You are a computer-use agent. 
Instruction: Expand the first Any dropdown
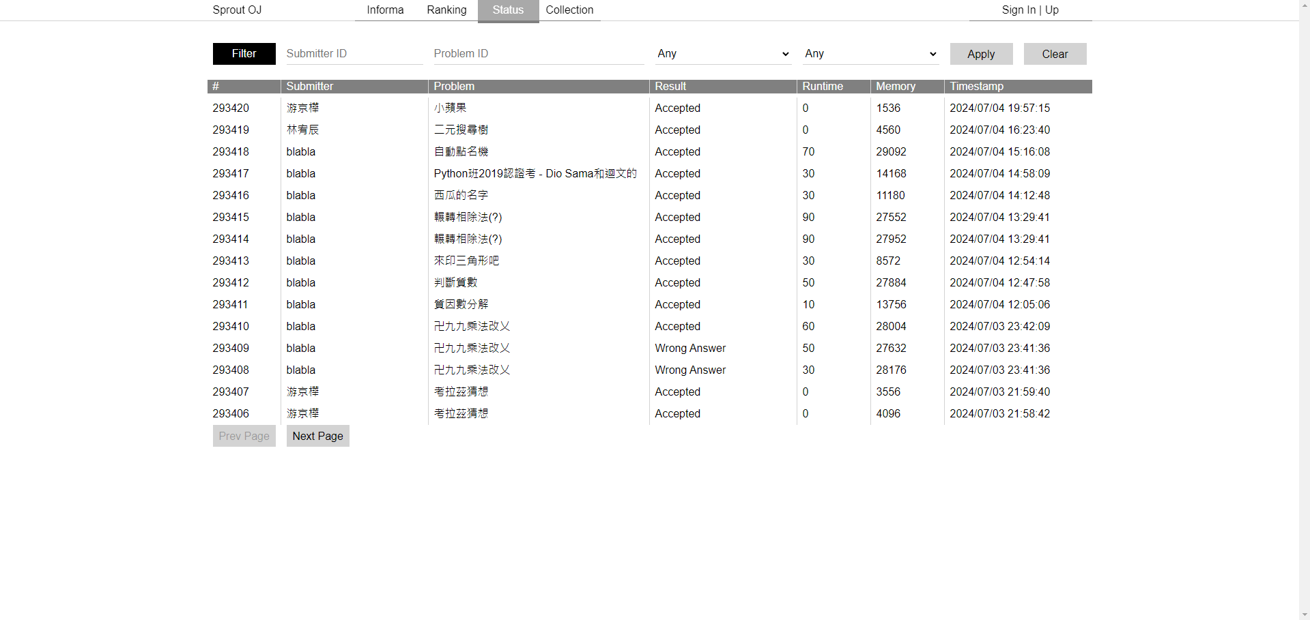point(723,54)
